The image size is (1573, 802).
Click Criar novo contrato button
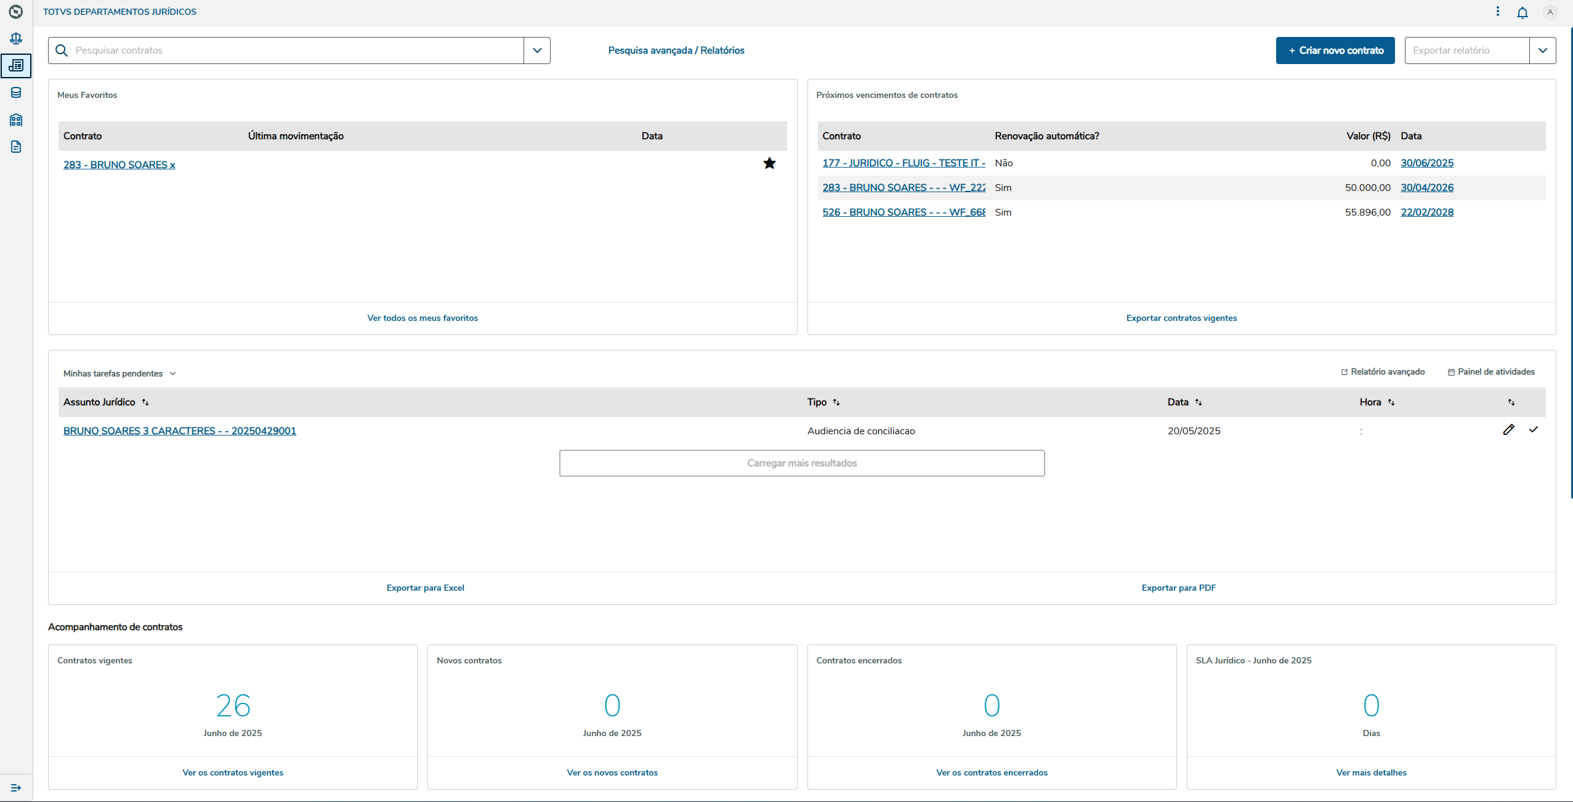[x=1335, y=51]
